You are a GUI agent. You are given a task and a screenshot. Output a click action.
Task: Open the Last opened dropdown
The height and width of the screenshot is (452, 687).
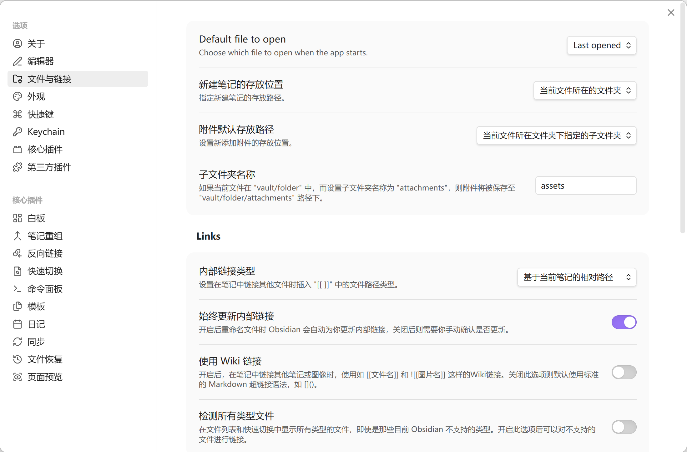point(602,45)
